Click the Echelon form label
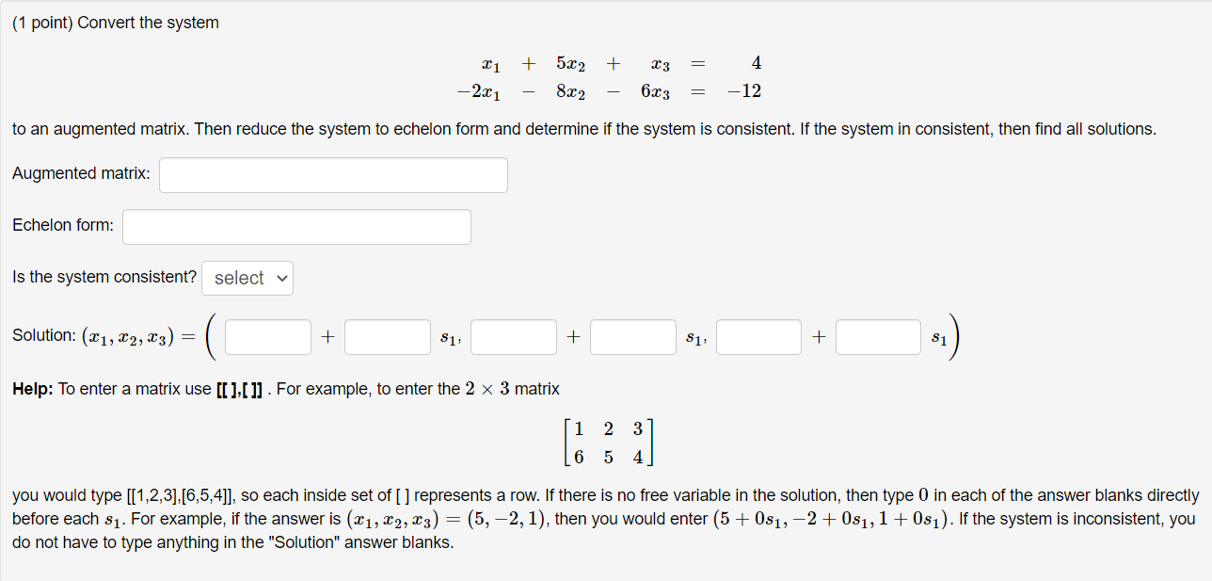This screenshot has width=1212, height=581. [62, 225]
